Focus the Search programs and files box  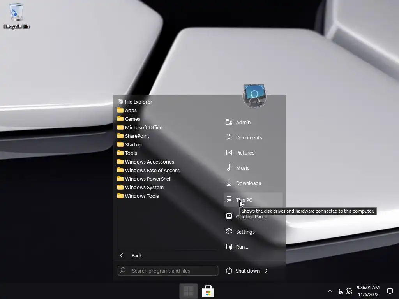168,271
